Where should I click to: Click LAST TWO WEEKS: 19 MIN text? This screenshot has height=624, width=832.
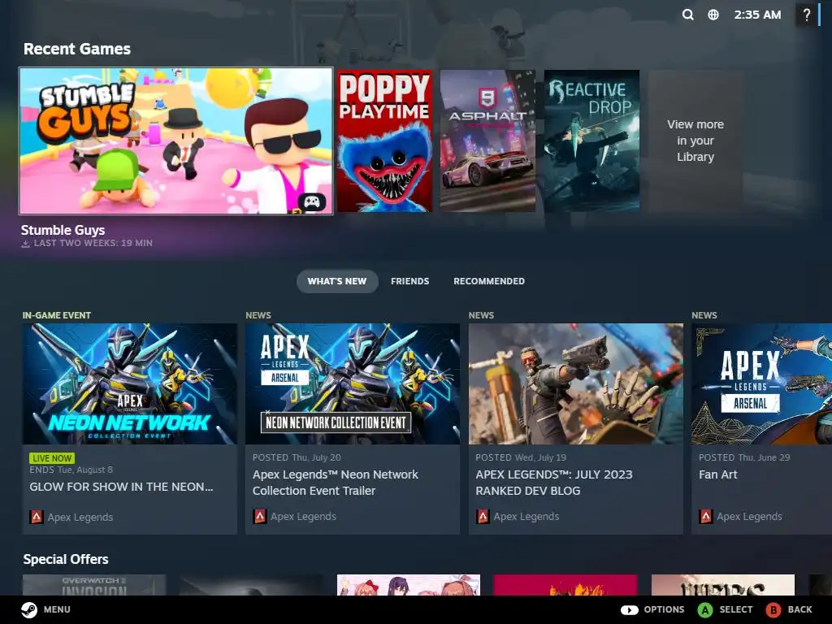(93, 243)
